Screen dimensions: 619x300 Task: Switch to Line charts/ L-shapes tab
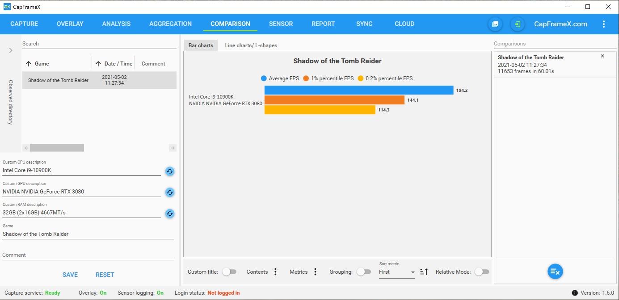tap(251, 45)
